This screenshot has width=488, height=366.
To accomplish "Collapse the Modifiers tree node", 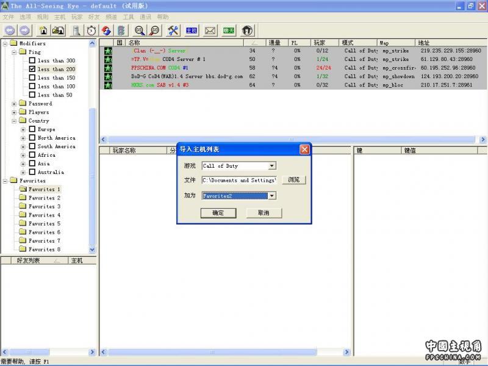I will point(5,43).
